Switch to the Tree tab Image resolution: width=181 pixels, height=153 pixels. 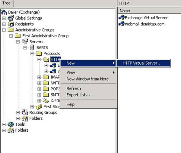pyautogui.click(x=7, y=3)
